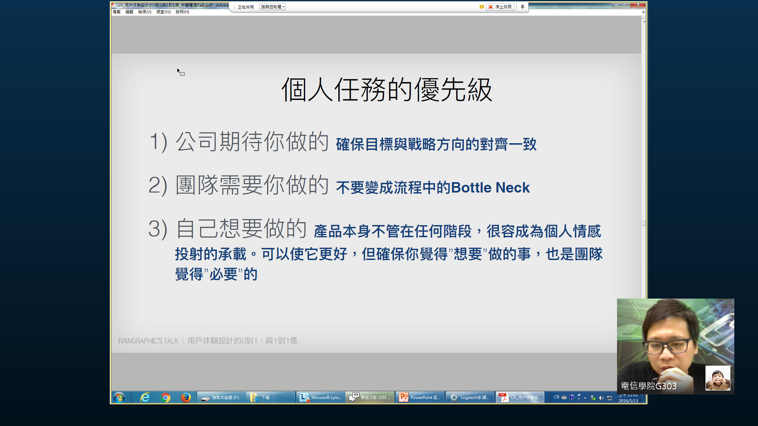Click the small participant thumbnail in video
758x426 pixels.
point(717,378)
